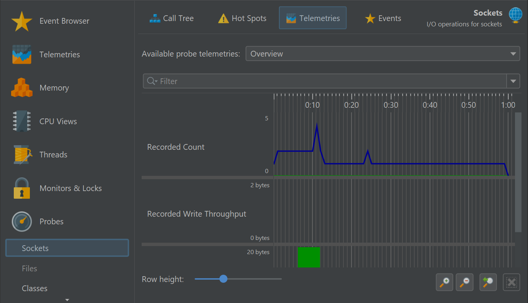Viewport: 528px width, 303px height.
Task: Select the Classes probe in sidebar
Action: click(x=34, y=288)
